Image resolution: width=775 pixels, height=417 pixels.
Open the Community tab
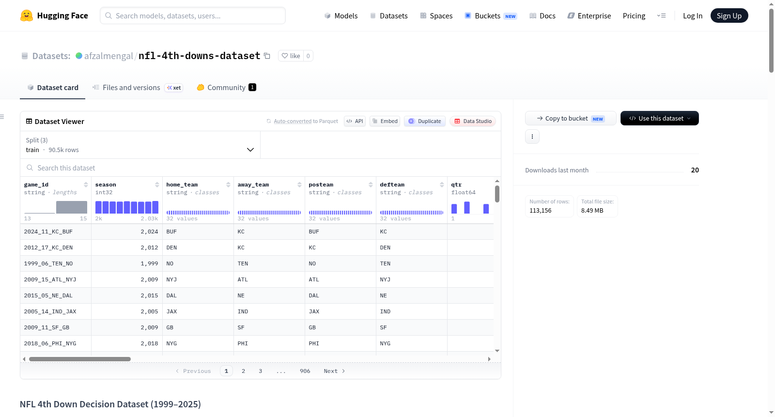pos(226,88)
